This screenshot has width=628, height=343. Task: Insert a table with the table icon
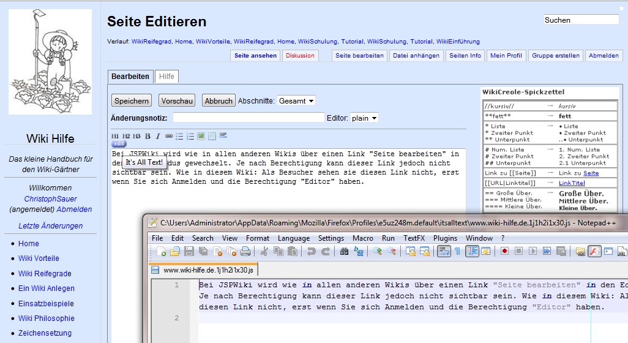[x=212, y=136]
